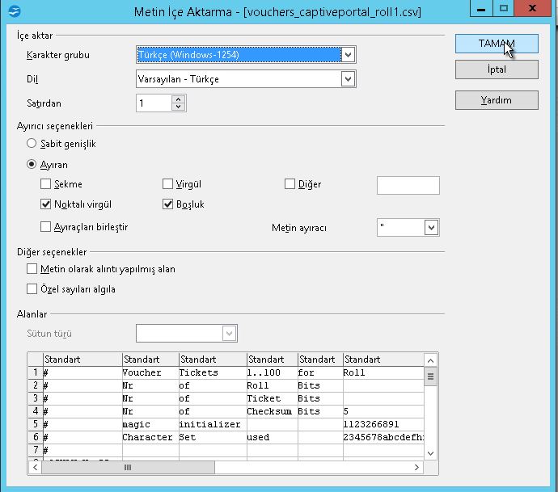Select the Ayıran radio option
Image resolution: width=558 pixels, height=492 pixels.
32,164
